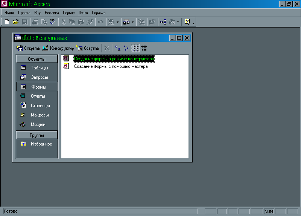The height and width of the screenshot is (216, 301).
Task: Click the Analyze toolbar icon
Action: [126, 22]
